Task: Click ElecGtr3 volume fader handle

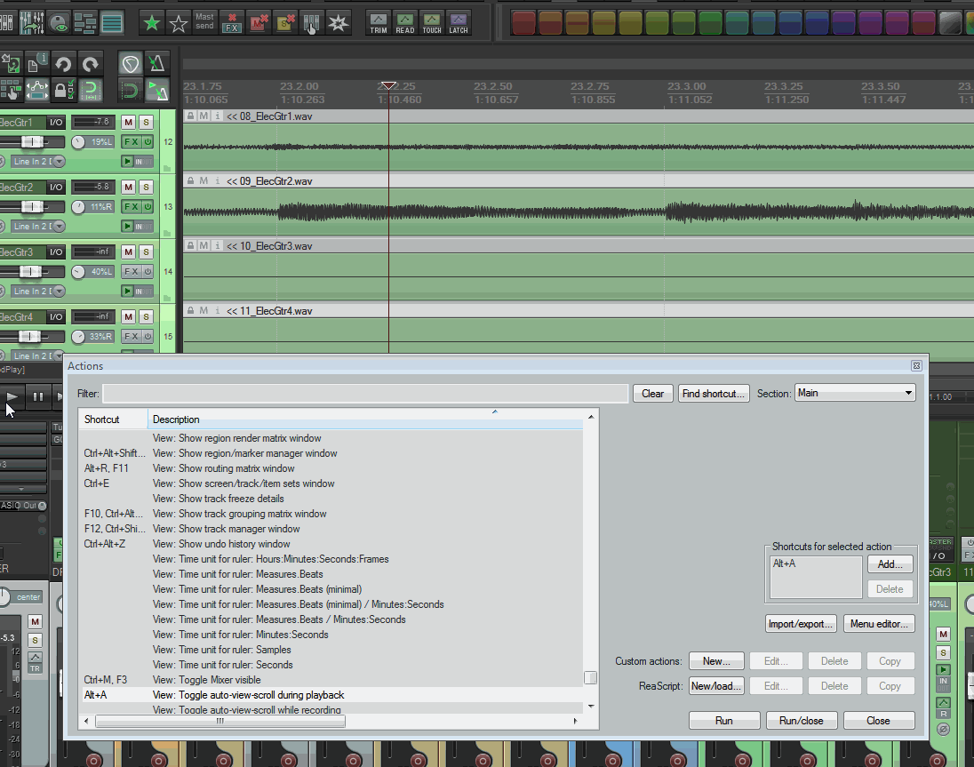Action: coord(29,271)
